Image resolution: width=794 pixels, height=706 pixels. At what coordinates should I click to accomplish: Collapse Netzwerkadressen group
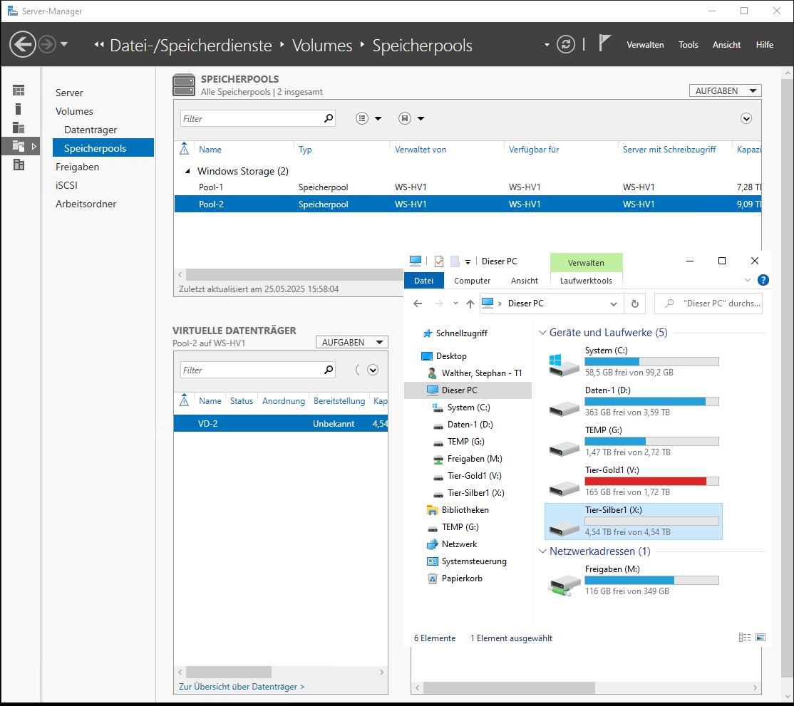coord(542,551)
